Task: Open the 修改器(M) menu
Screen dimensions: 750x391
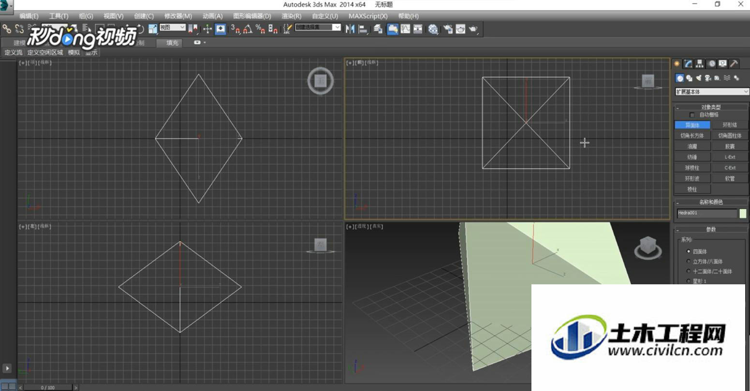Action: click(178, 16)
